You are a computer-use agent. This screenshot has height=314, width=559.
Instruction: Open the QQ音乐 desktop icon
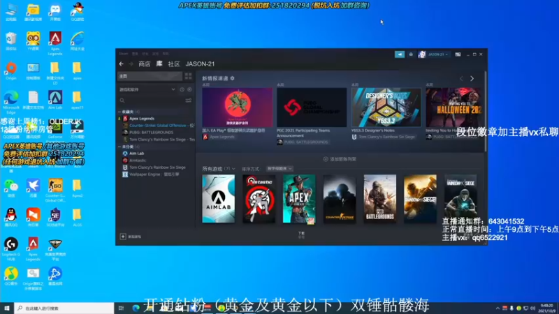(11, 276)
